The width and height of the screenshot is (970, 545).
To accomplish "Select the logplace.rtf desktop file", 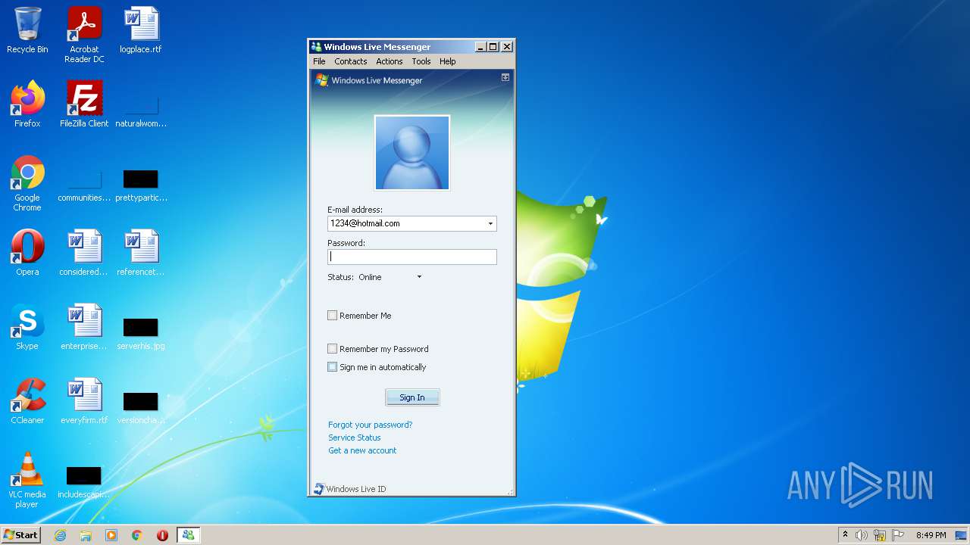I will point(141,30).
